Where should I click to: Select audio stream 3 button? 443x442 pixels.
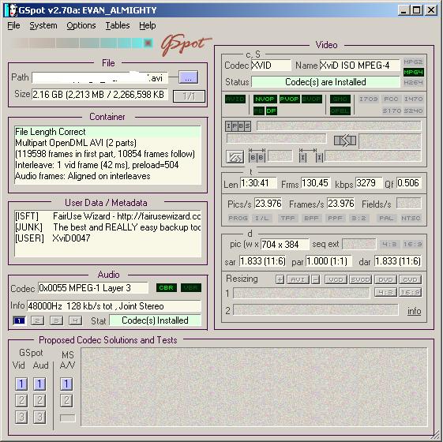click(x=56, y=320)
